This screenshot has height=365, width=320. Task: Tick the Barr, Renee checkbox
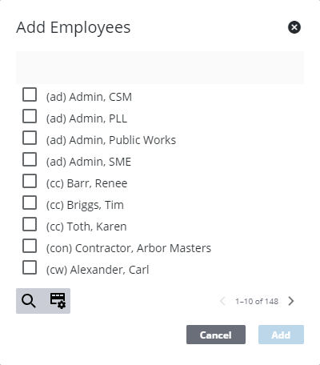click(30, 181)
